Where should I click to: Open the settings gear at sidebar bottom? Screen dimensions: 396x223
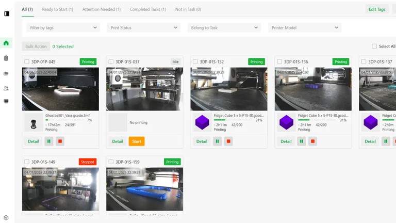pyautogui.click(x=6, y=218)
